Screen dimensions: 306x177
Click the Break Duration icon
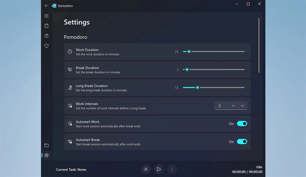point(70,69)
